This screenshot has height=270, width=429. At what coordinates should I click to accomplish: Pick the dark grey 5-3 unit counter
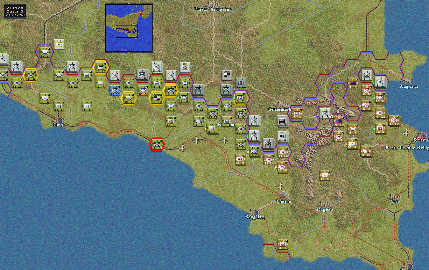click(x=283, y=121)
